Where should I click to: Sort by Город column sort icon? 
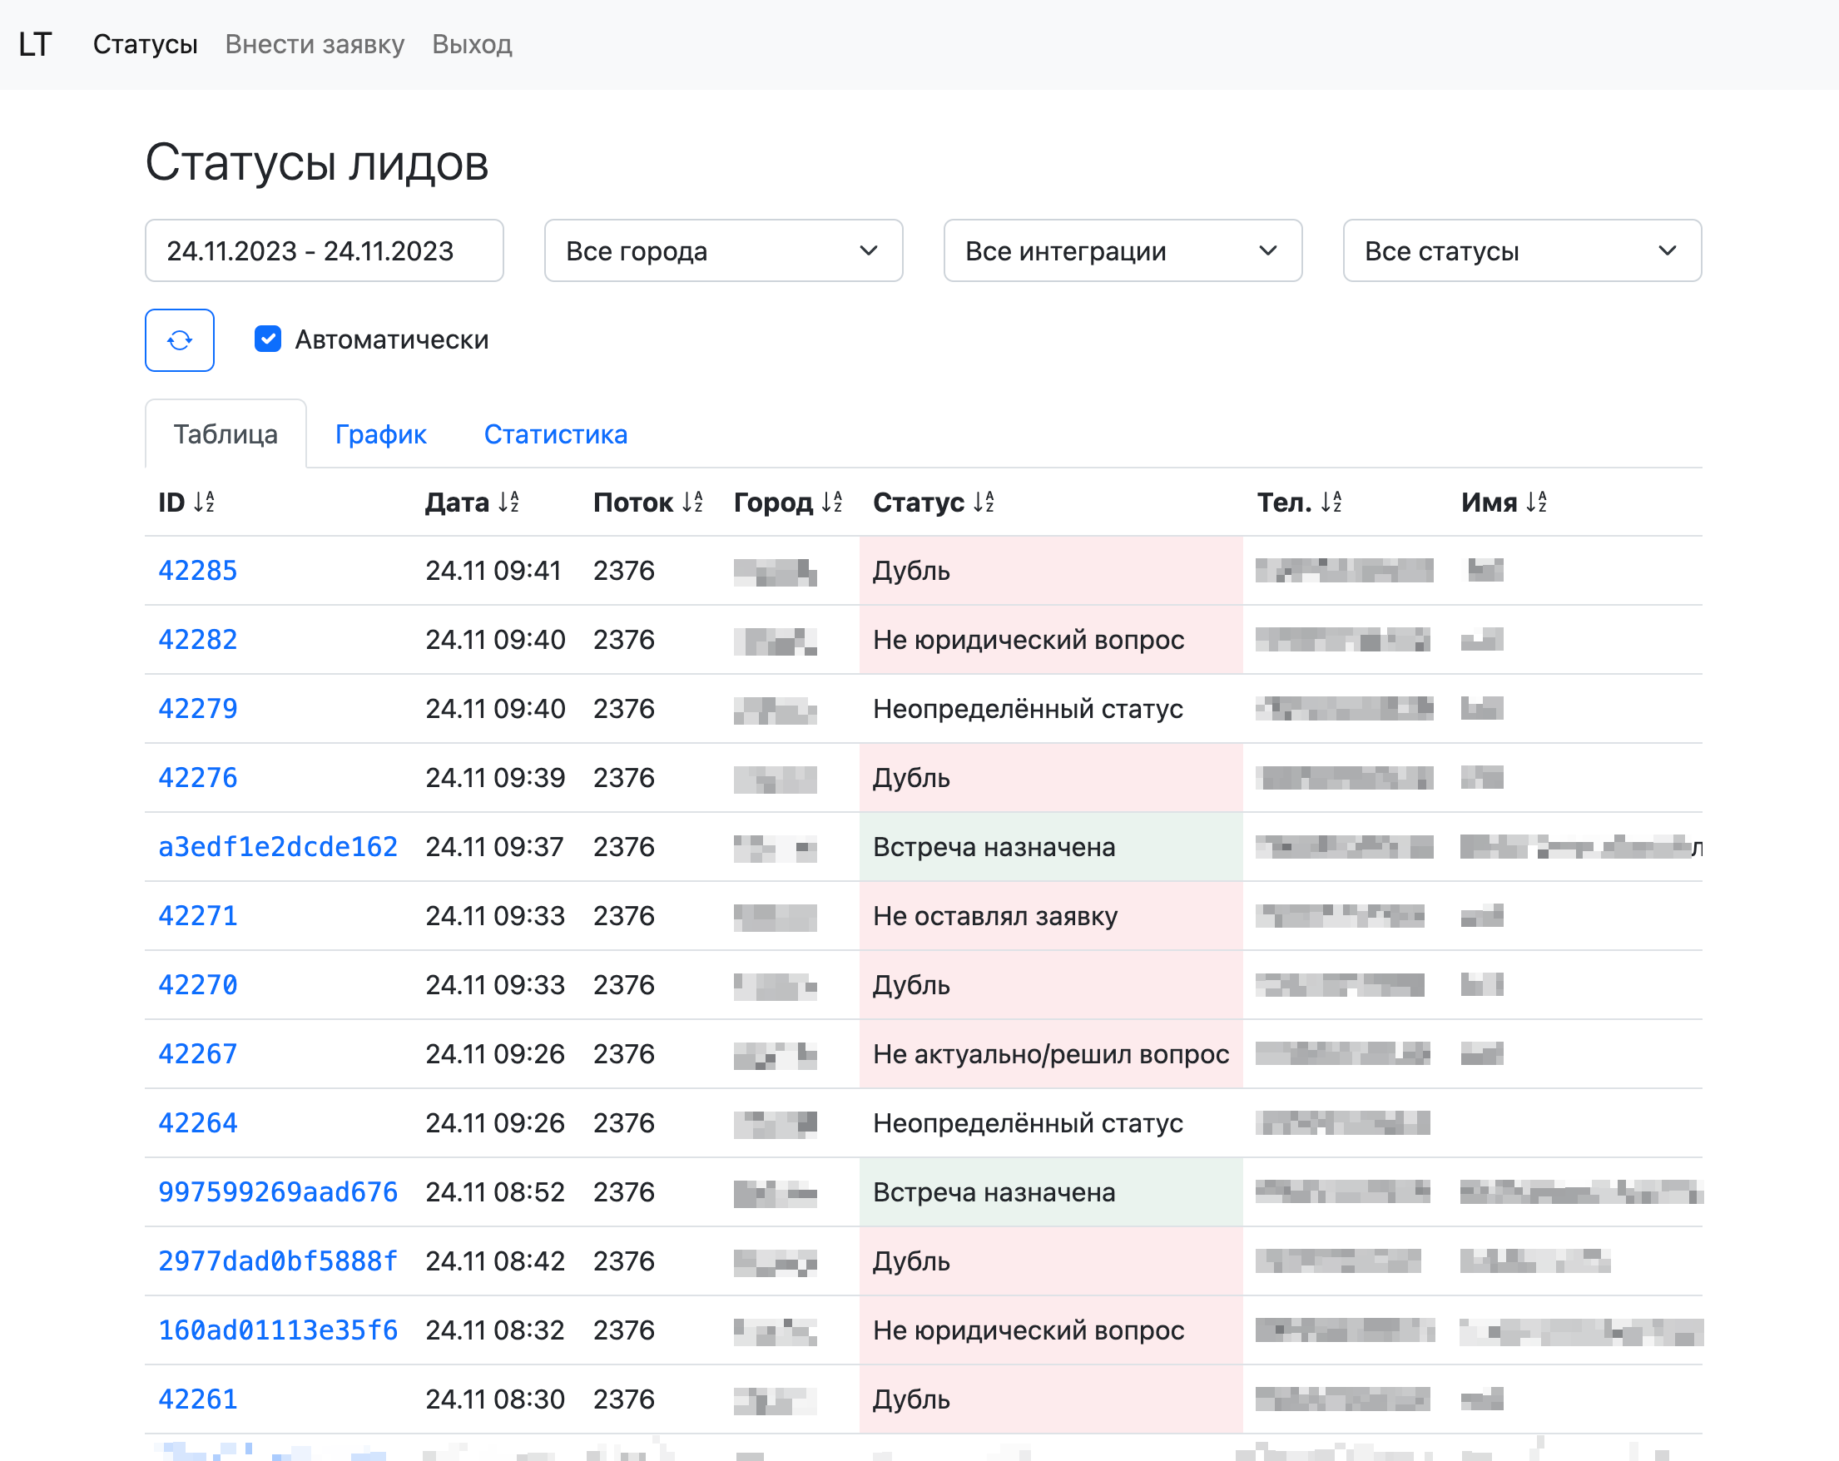[831, 503]
